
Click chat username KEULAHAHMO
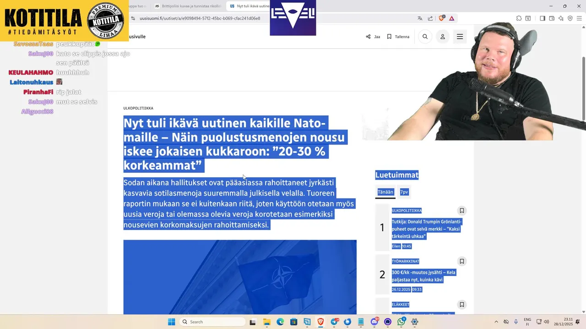pyautogui.click(x=31, y=72)
